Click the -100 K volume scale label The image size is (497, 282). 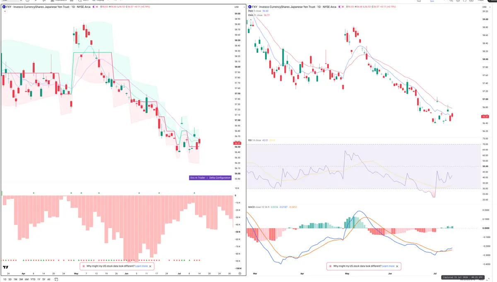click(x=238, y=268)
